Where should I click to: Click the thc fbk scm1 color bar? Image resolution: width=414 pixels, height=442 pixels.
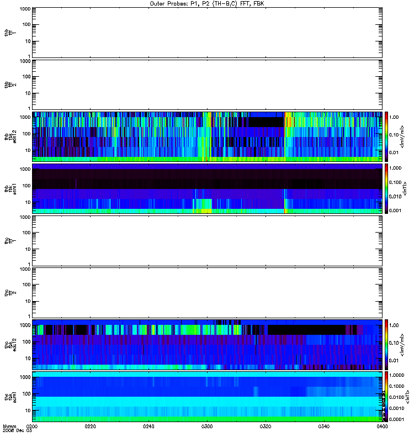386,397
